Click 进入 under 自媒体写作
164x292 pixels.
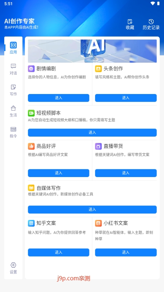(92, 209)
